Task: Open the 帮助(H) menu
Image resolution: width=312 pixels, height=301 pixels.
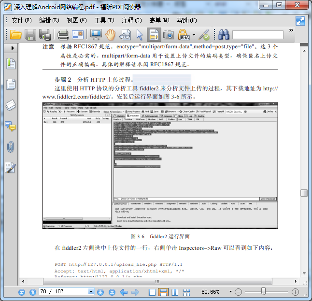Action: click(187, 20)
